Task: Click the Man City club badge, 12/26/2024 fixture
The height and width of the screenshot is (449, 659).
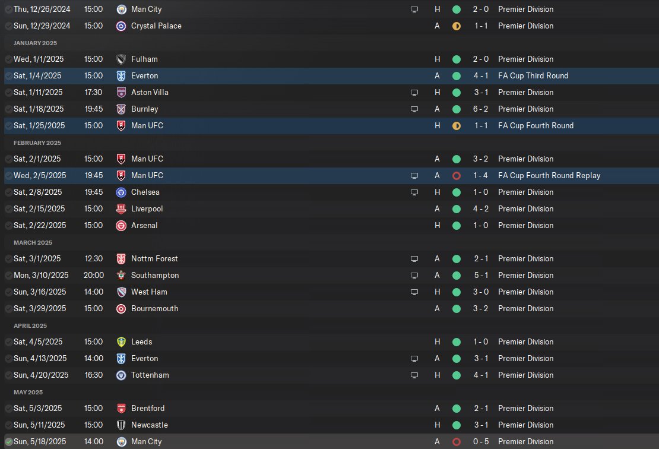Action: click(121, 10)
